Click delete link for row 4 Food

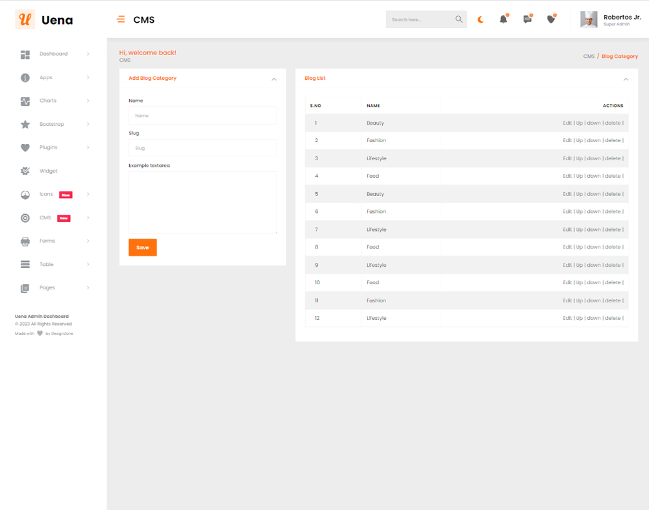(613, 176)
